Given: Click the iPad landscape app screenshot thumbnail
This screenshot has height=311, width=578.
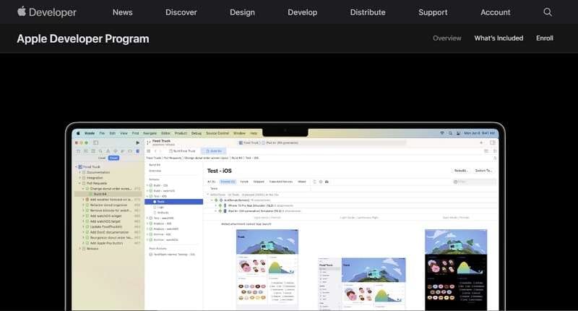Looking at the screenshot, I should [x=362, y=284].
